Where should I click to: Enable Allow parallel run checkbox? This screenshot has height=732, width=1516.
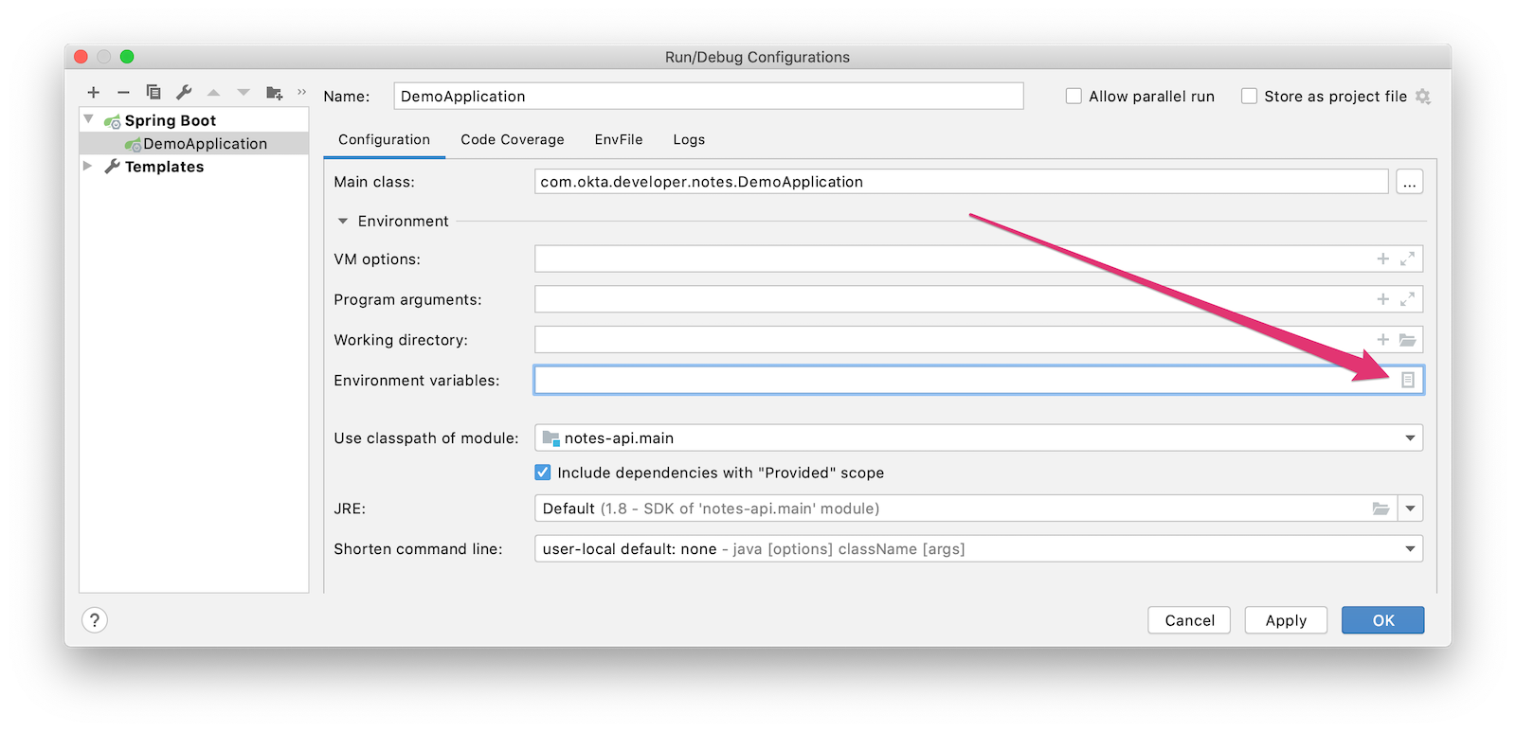coord(1074,97)
